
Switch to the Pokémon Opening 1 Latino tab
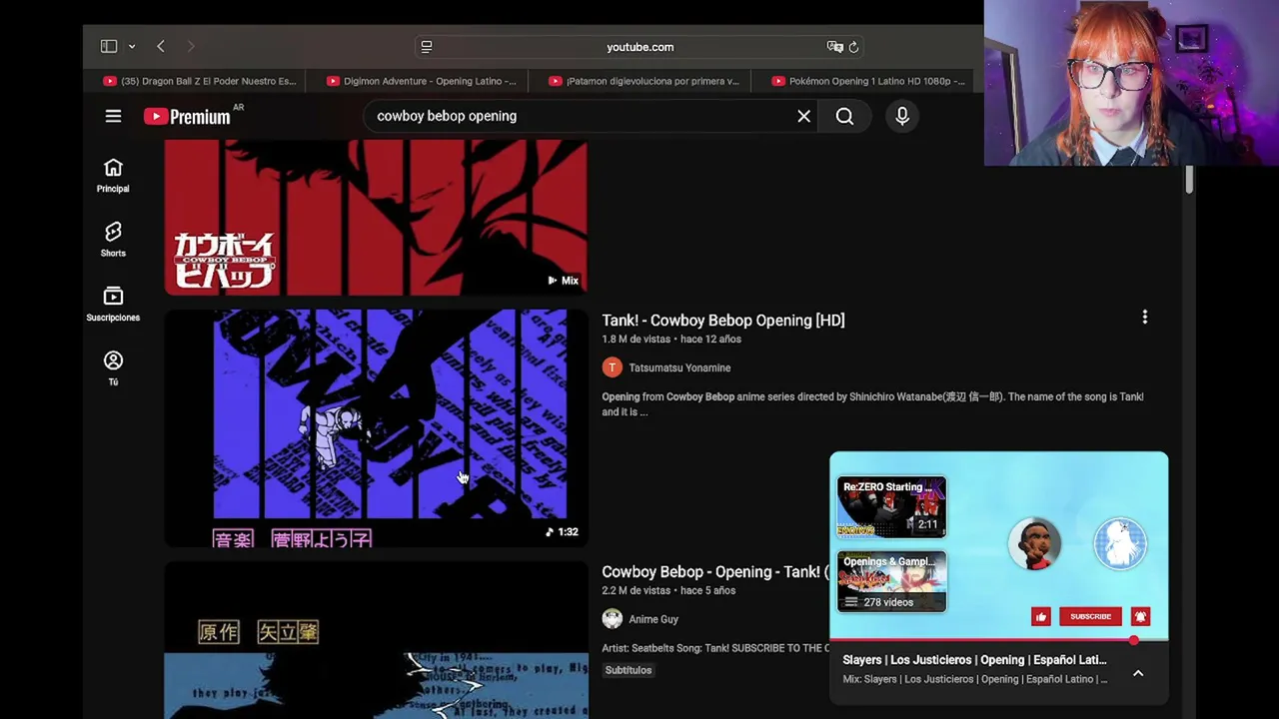pos(868,81)
